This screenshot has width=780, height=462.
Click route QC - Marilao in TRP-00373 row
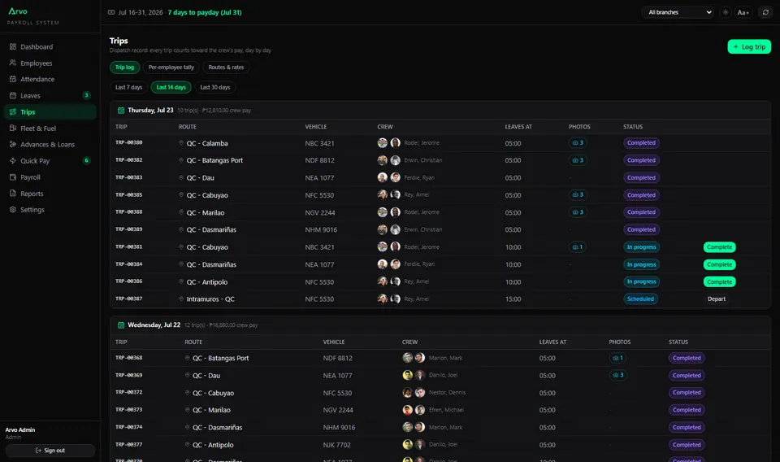point(211,410)
